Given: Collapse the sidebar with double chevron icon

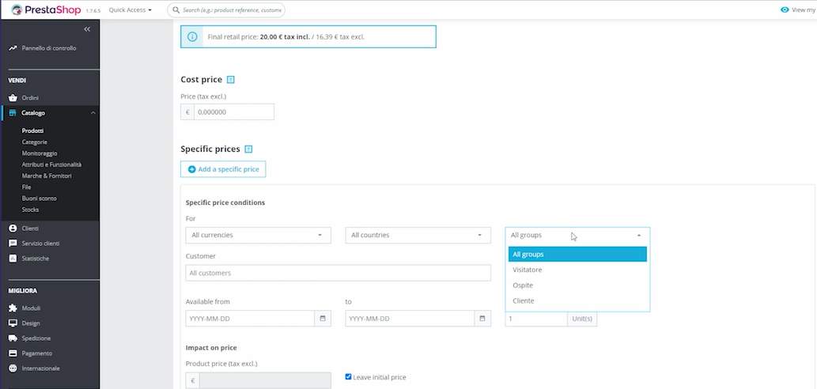Looking at the screenshot, I should point(87,29).
